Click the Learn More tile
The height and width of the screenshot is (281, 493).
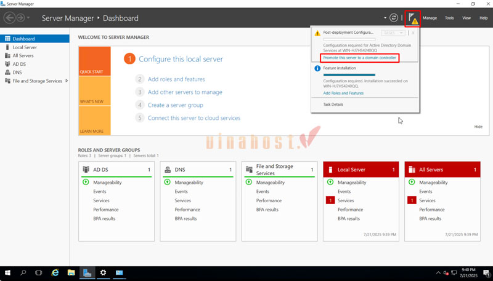tap(95, 121)
